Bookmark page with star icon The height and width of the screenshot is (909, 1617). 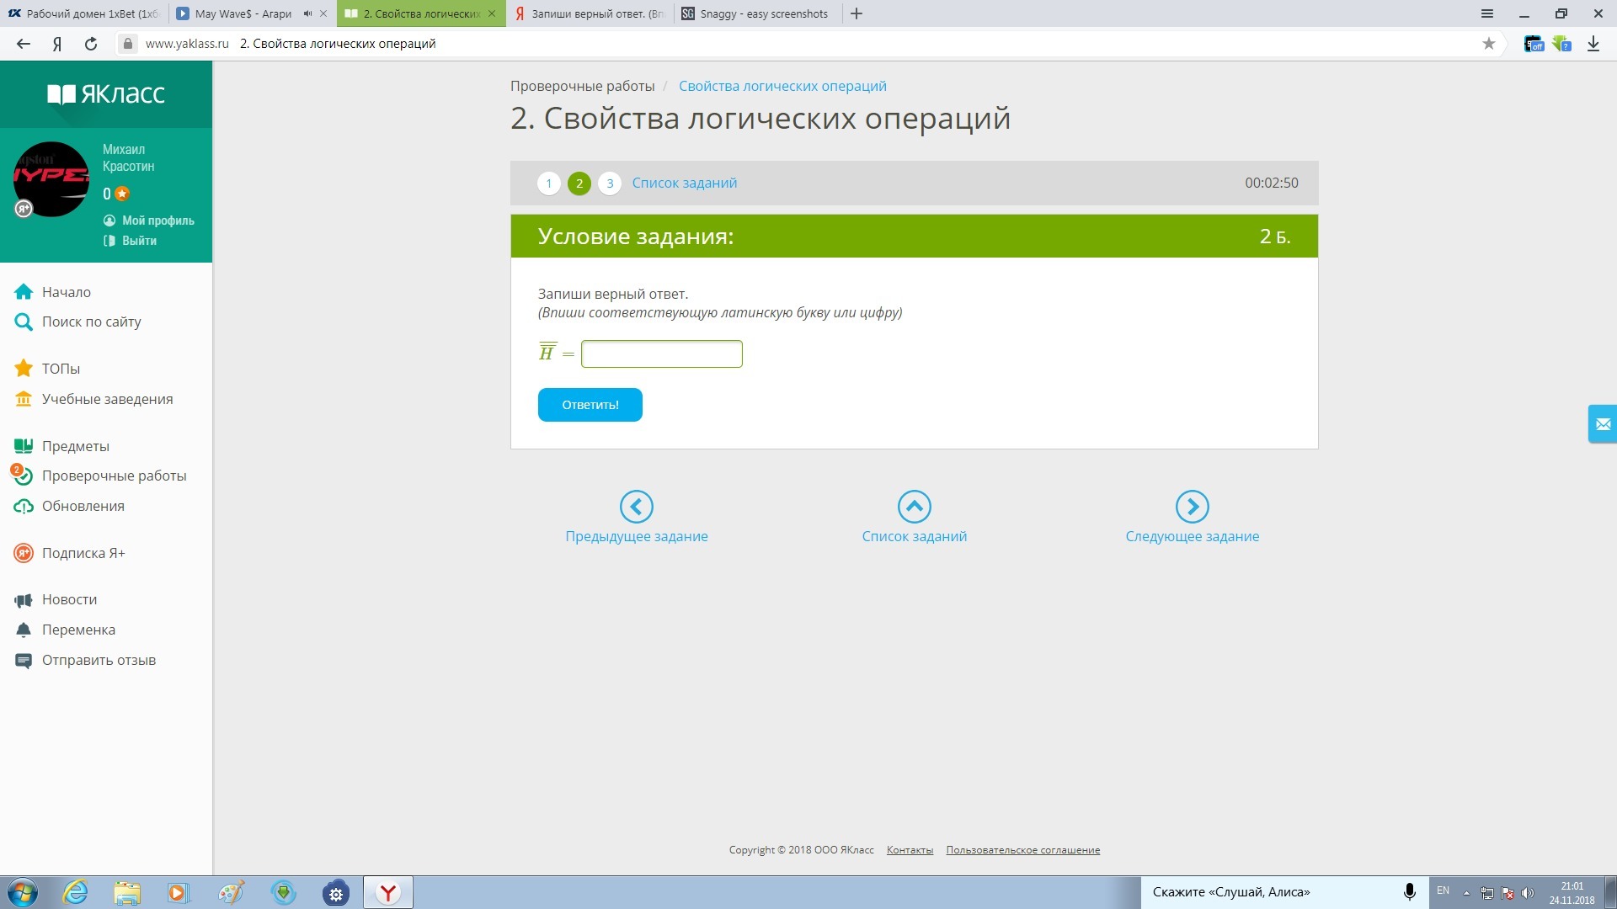tap(1488, 44)
